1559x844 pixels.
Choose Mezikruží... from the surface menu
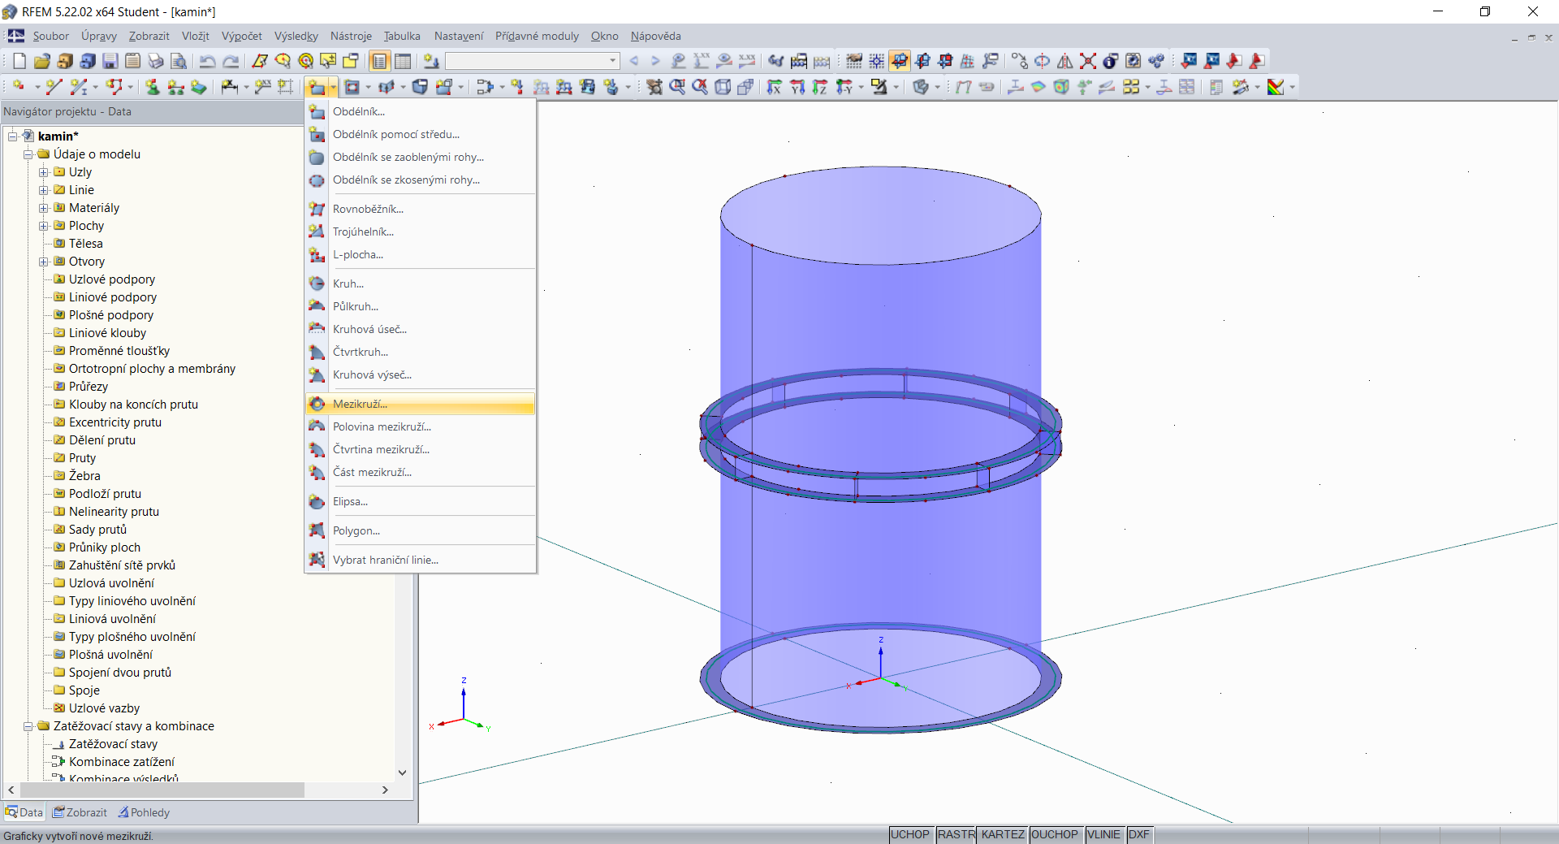pyautogui.click(x=421, y=404)
